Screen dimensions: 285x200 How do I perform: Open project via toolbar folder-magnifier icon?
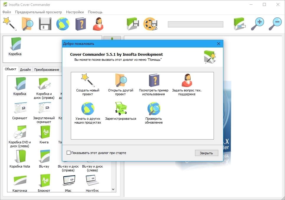click(x=27, y=24)
